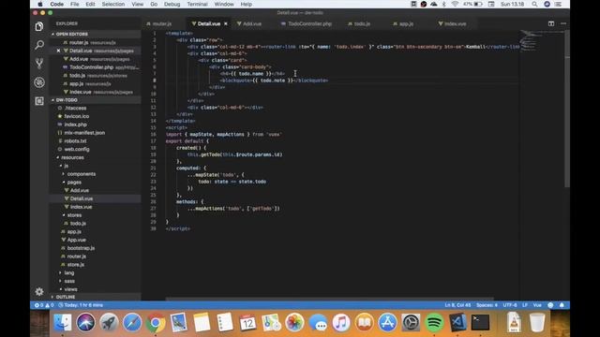Screen dimensions: 600x337
Task: Open mix-manifest.json in the file tree
Action: tap(84, 133)
